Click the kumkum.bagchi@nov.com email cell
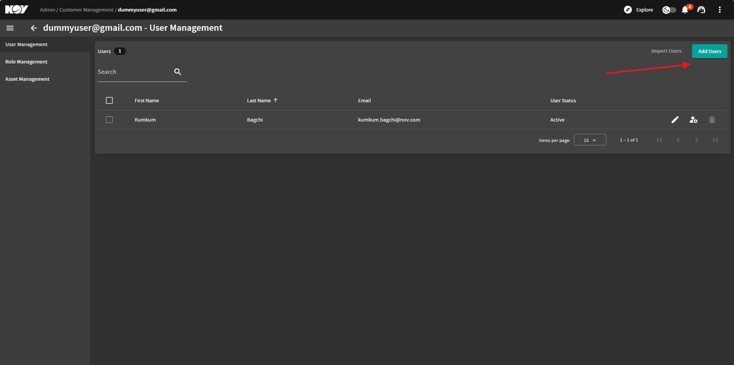734x365 pixels. tap(389, 120)
